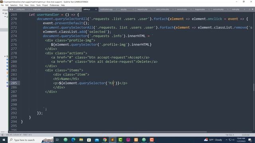Open Microsoft Edge from taskbar

pos(73,140)
